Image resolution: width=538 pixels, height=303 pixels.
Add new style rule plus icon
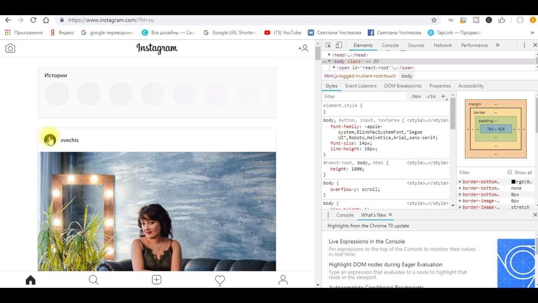tap(443, 97)
